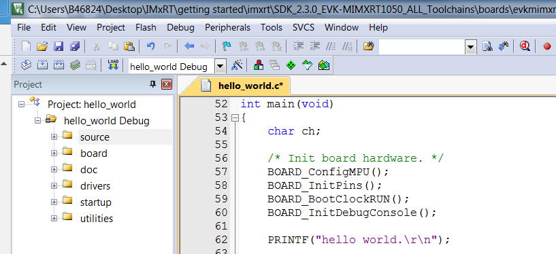Open Manage Project Items icon
Screen dimensions: 556x254
[259, 65]
